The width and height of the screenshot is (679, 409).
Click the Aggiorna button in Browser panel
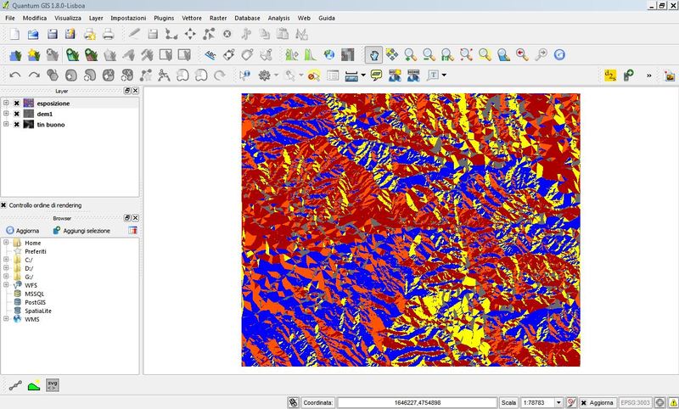[22, 230]
